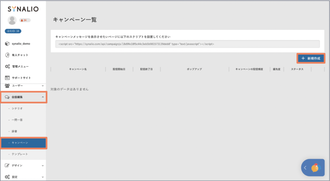
Task: Open the notifications badge showing 34
Action: tap(25, 20)
